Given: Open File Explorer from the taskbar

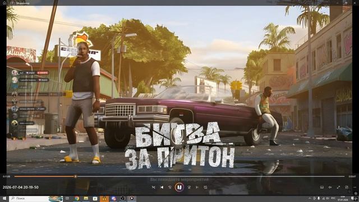Looking at the screenshot, I should [86, 199].
